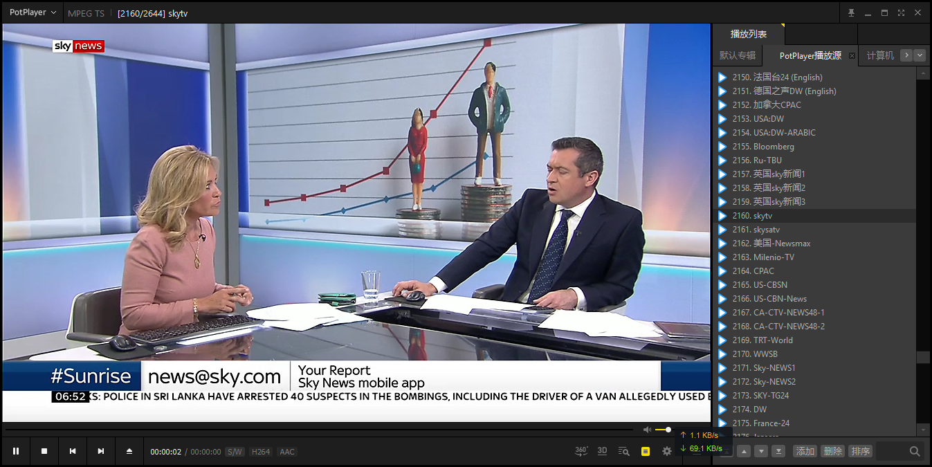This screenshot has height=467, width=932.
Task: Open the PotPlayer main menu dropdown
Action: (x=33, y=12)
